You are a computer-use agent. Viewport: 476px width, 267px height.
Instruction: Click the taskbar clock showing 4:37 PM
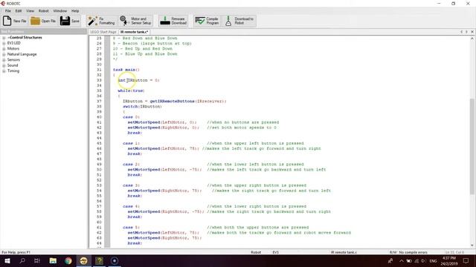[x=449, y=260]
